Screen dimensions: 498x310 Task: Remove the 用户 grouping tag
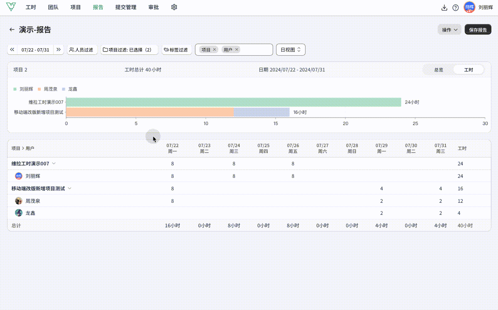(x=237, y=49)
